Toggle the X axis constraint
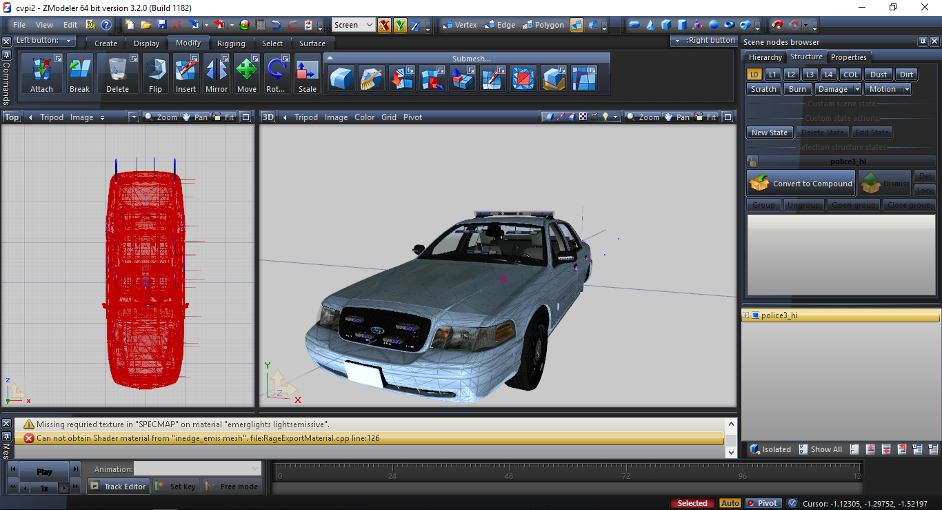 (383, 25)
